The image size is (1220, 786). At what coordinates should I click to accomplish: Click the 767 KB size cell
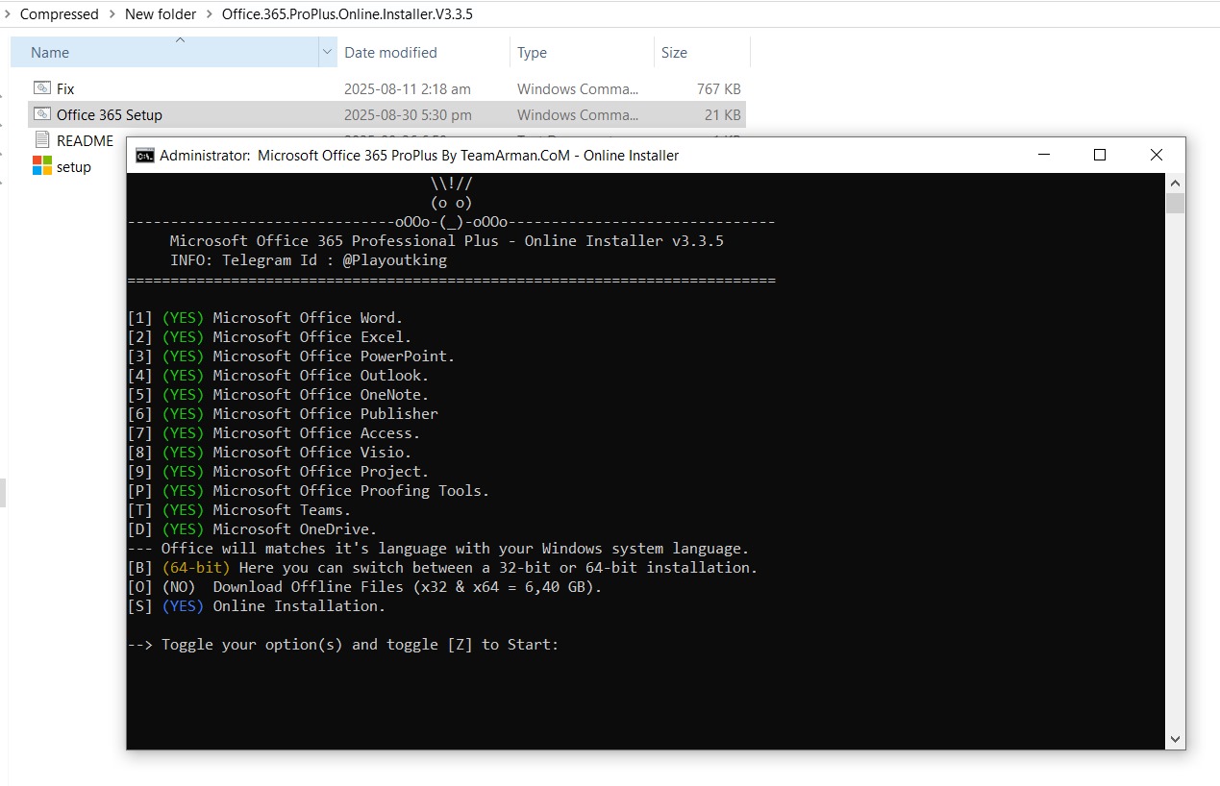click(719, 88)
